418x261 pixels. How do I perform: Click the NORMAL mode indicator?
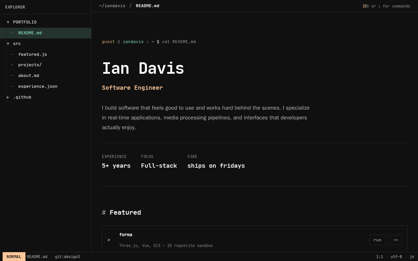pos(14,257)
